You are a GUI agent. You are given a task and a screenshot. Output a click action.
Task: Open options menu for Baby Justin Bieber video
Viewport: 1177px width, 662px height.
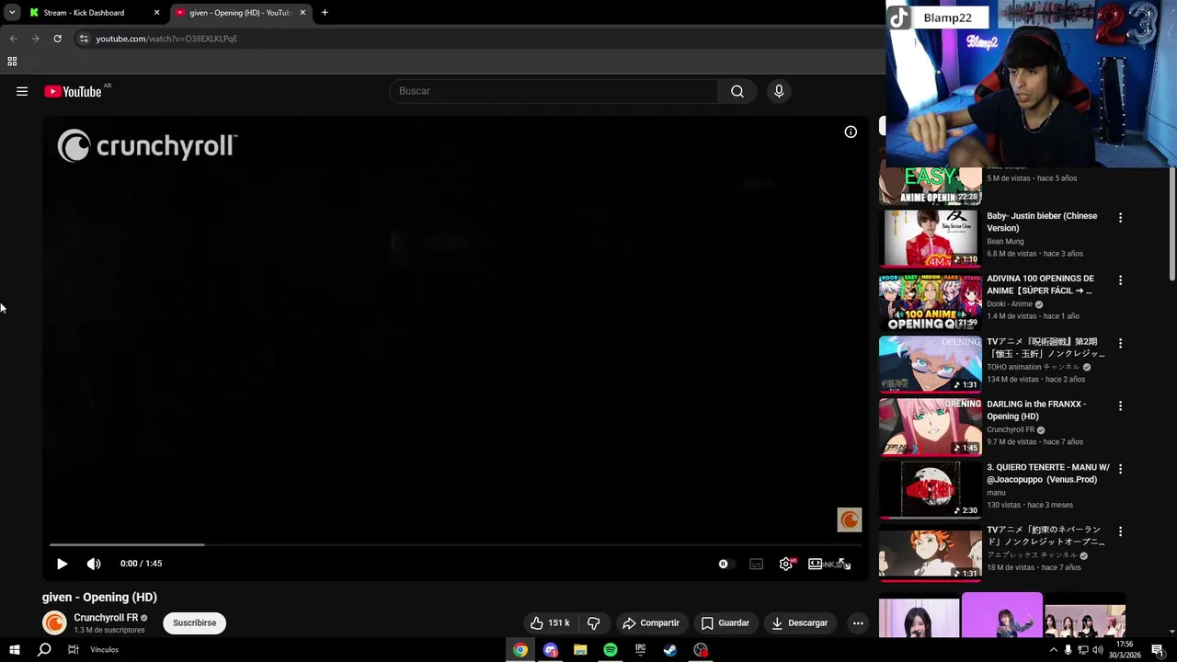(x=1120, y=218)
